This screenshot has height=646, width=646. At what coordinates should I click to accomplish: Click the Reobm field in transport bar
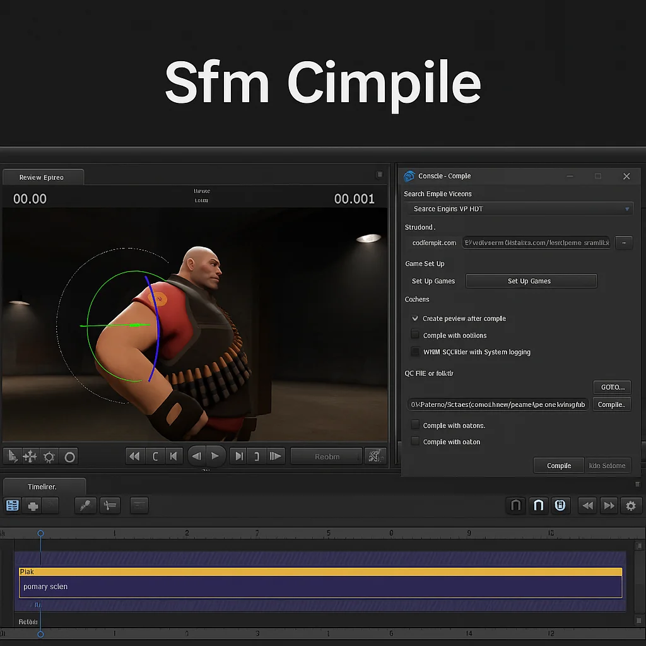326,457
